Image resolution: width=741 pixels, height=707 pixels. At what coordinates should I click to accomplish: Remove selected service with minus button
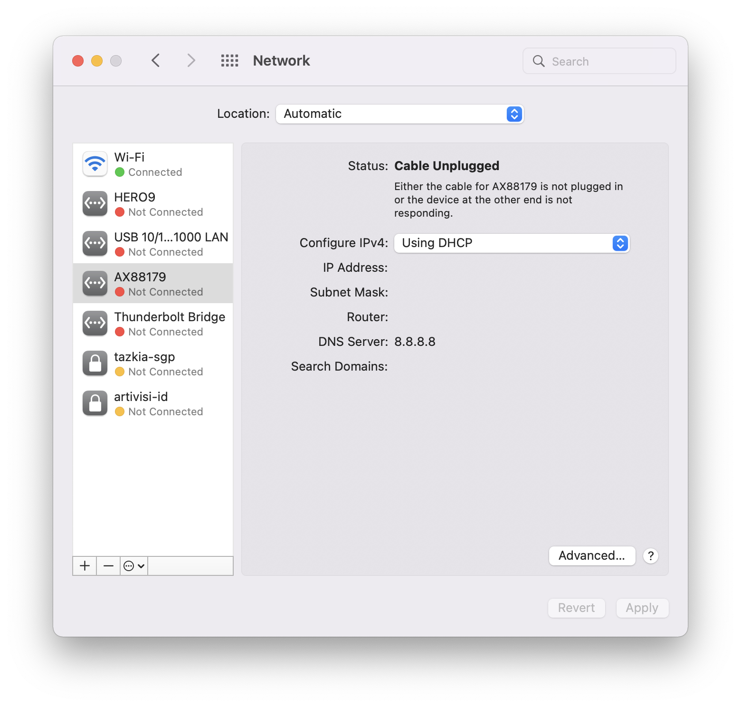coord(108,566)
